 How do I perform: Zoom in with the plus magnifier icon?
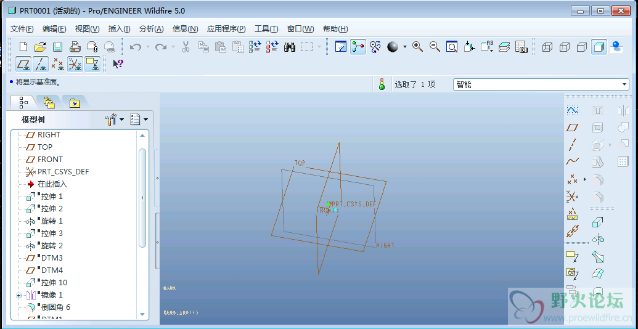click(417, 47)
